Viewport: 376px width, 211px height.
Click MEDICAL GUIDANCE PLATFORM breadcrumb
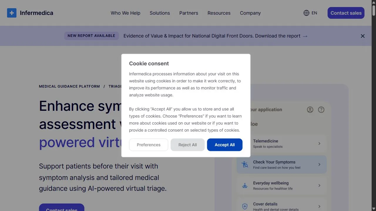coord(69,86)
